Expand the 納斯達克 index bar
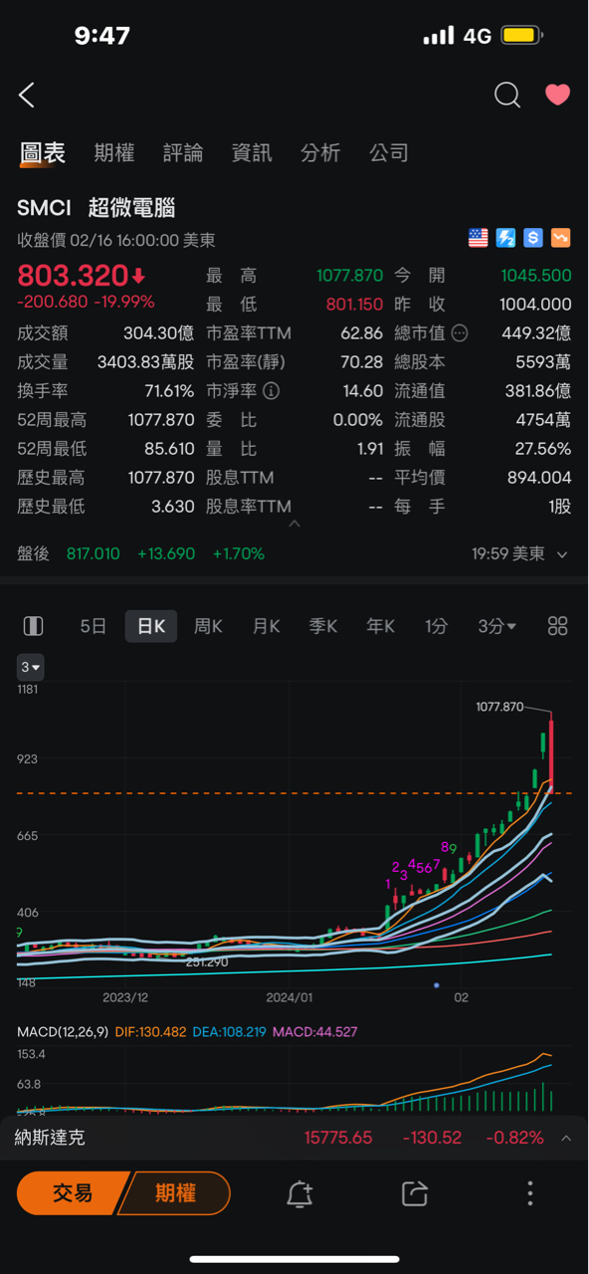Image resolution: width=589 pixels, height=1274 pixels. pos(294,1138)
